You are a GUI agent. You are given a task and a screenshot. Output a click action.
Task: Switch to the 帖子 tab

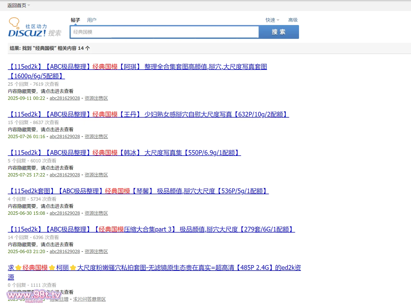pyautogui.click(x=75, y=20)
